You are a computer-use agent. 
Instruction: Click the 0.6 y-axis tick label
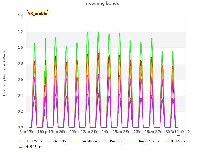[20, 79]
